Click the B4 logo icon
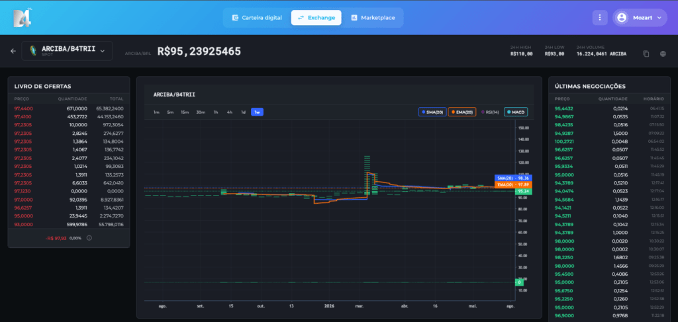This screenshot has width=678, height=322. click(23, 18)
